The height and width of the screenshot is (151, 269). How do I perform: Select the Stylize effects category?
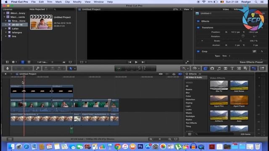tap(189, 120)
